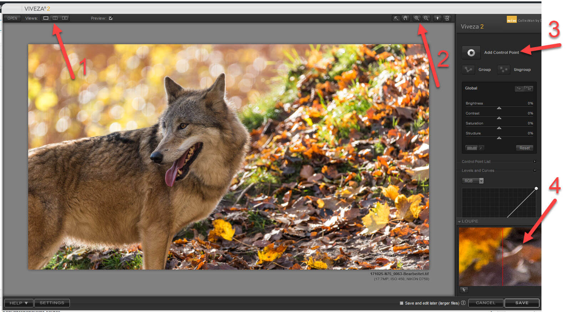Click the zoom out magnifier

(426, 18)
